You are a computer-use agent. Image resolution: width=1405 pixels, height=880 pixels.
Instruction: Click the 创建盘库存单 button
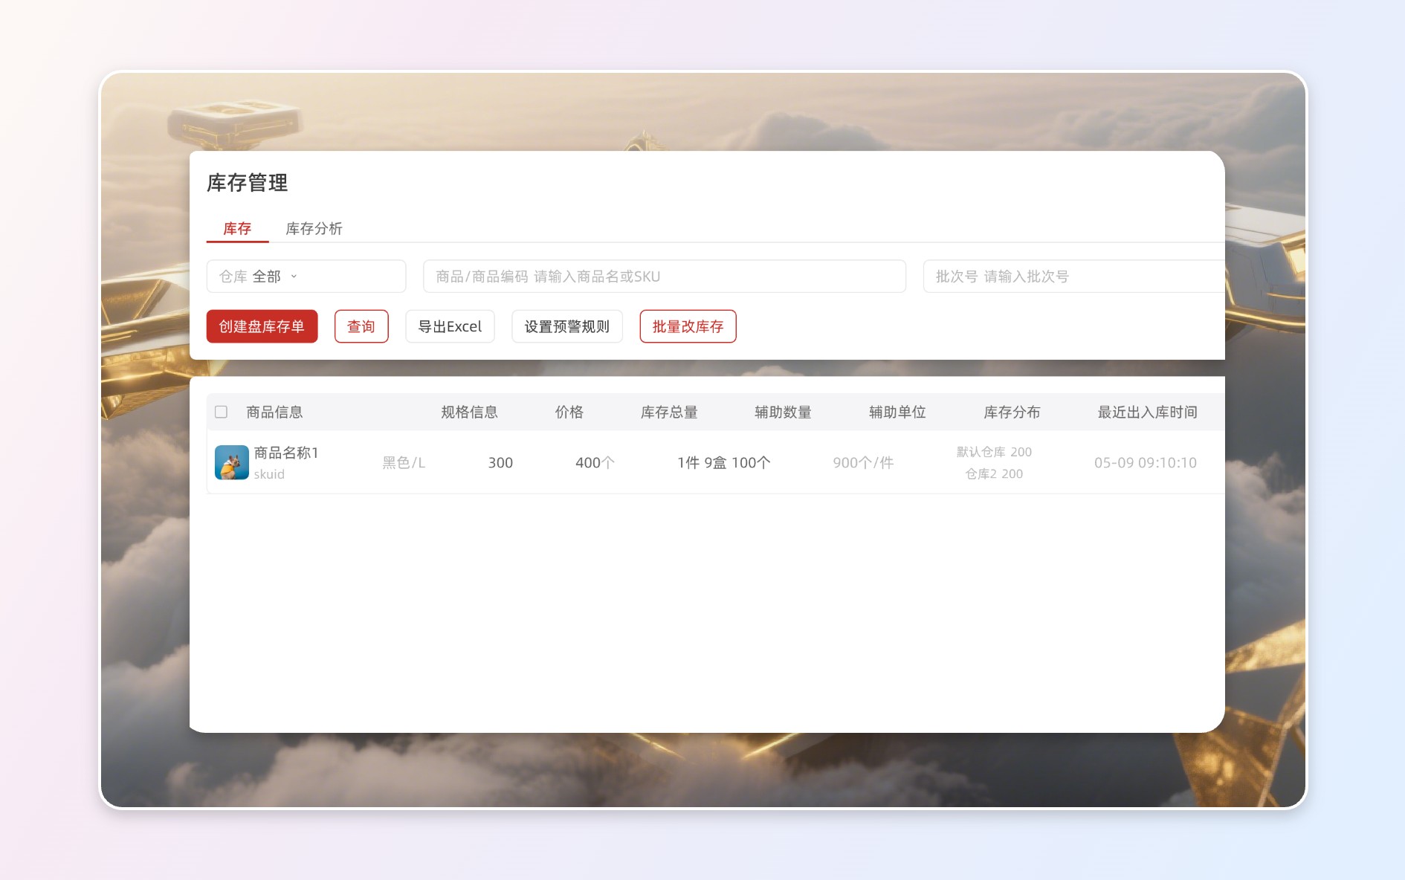(x=262, y=326)
